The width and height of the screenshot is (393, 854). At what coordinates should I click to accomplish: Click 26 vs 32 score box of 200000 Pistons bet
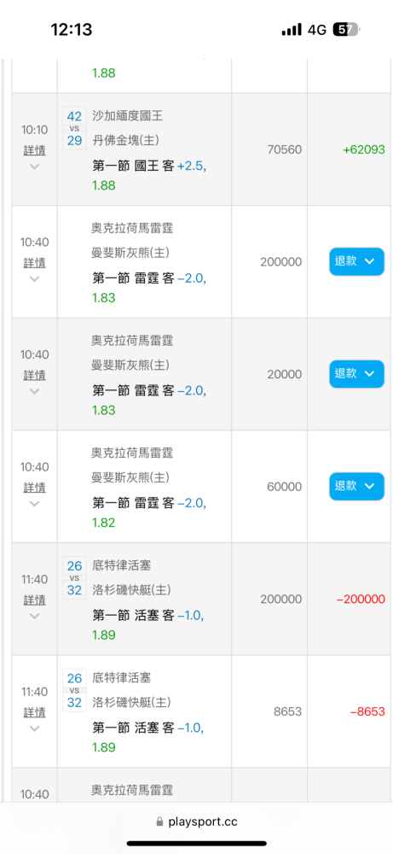tap(74, 577)
